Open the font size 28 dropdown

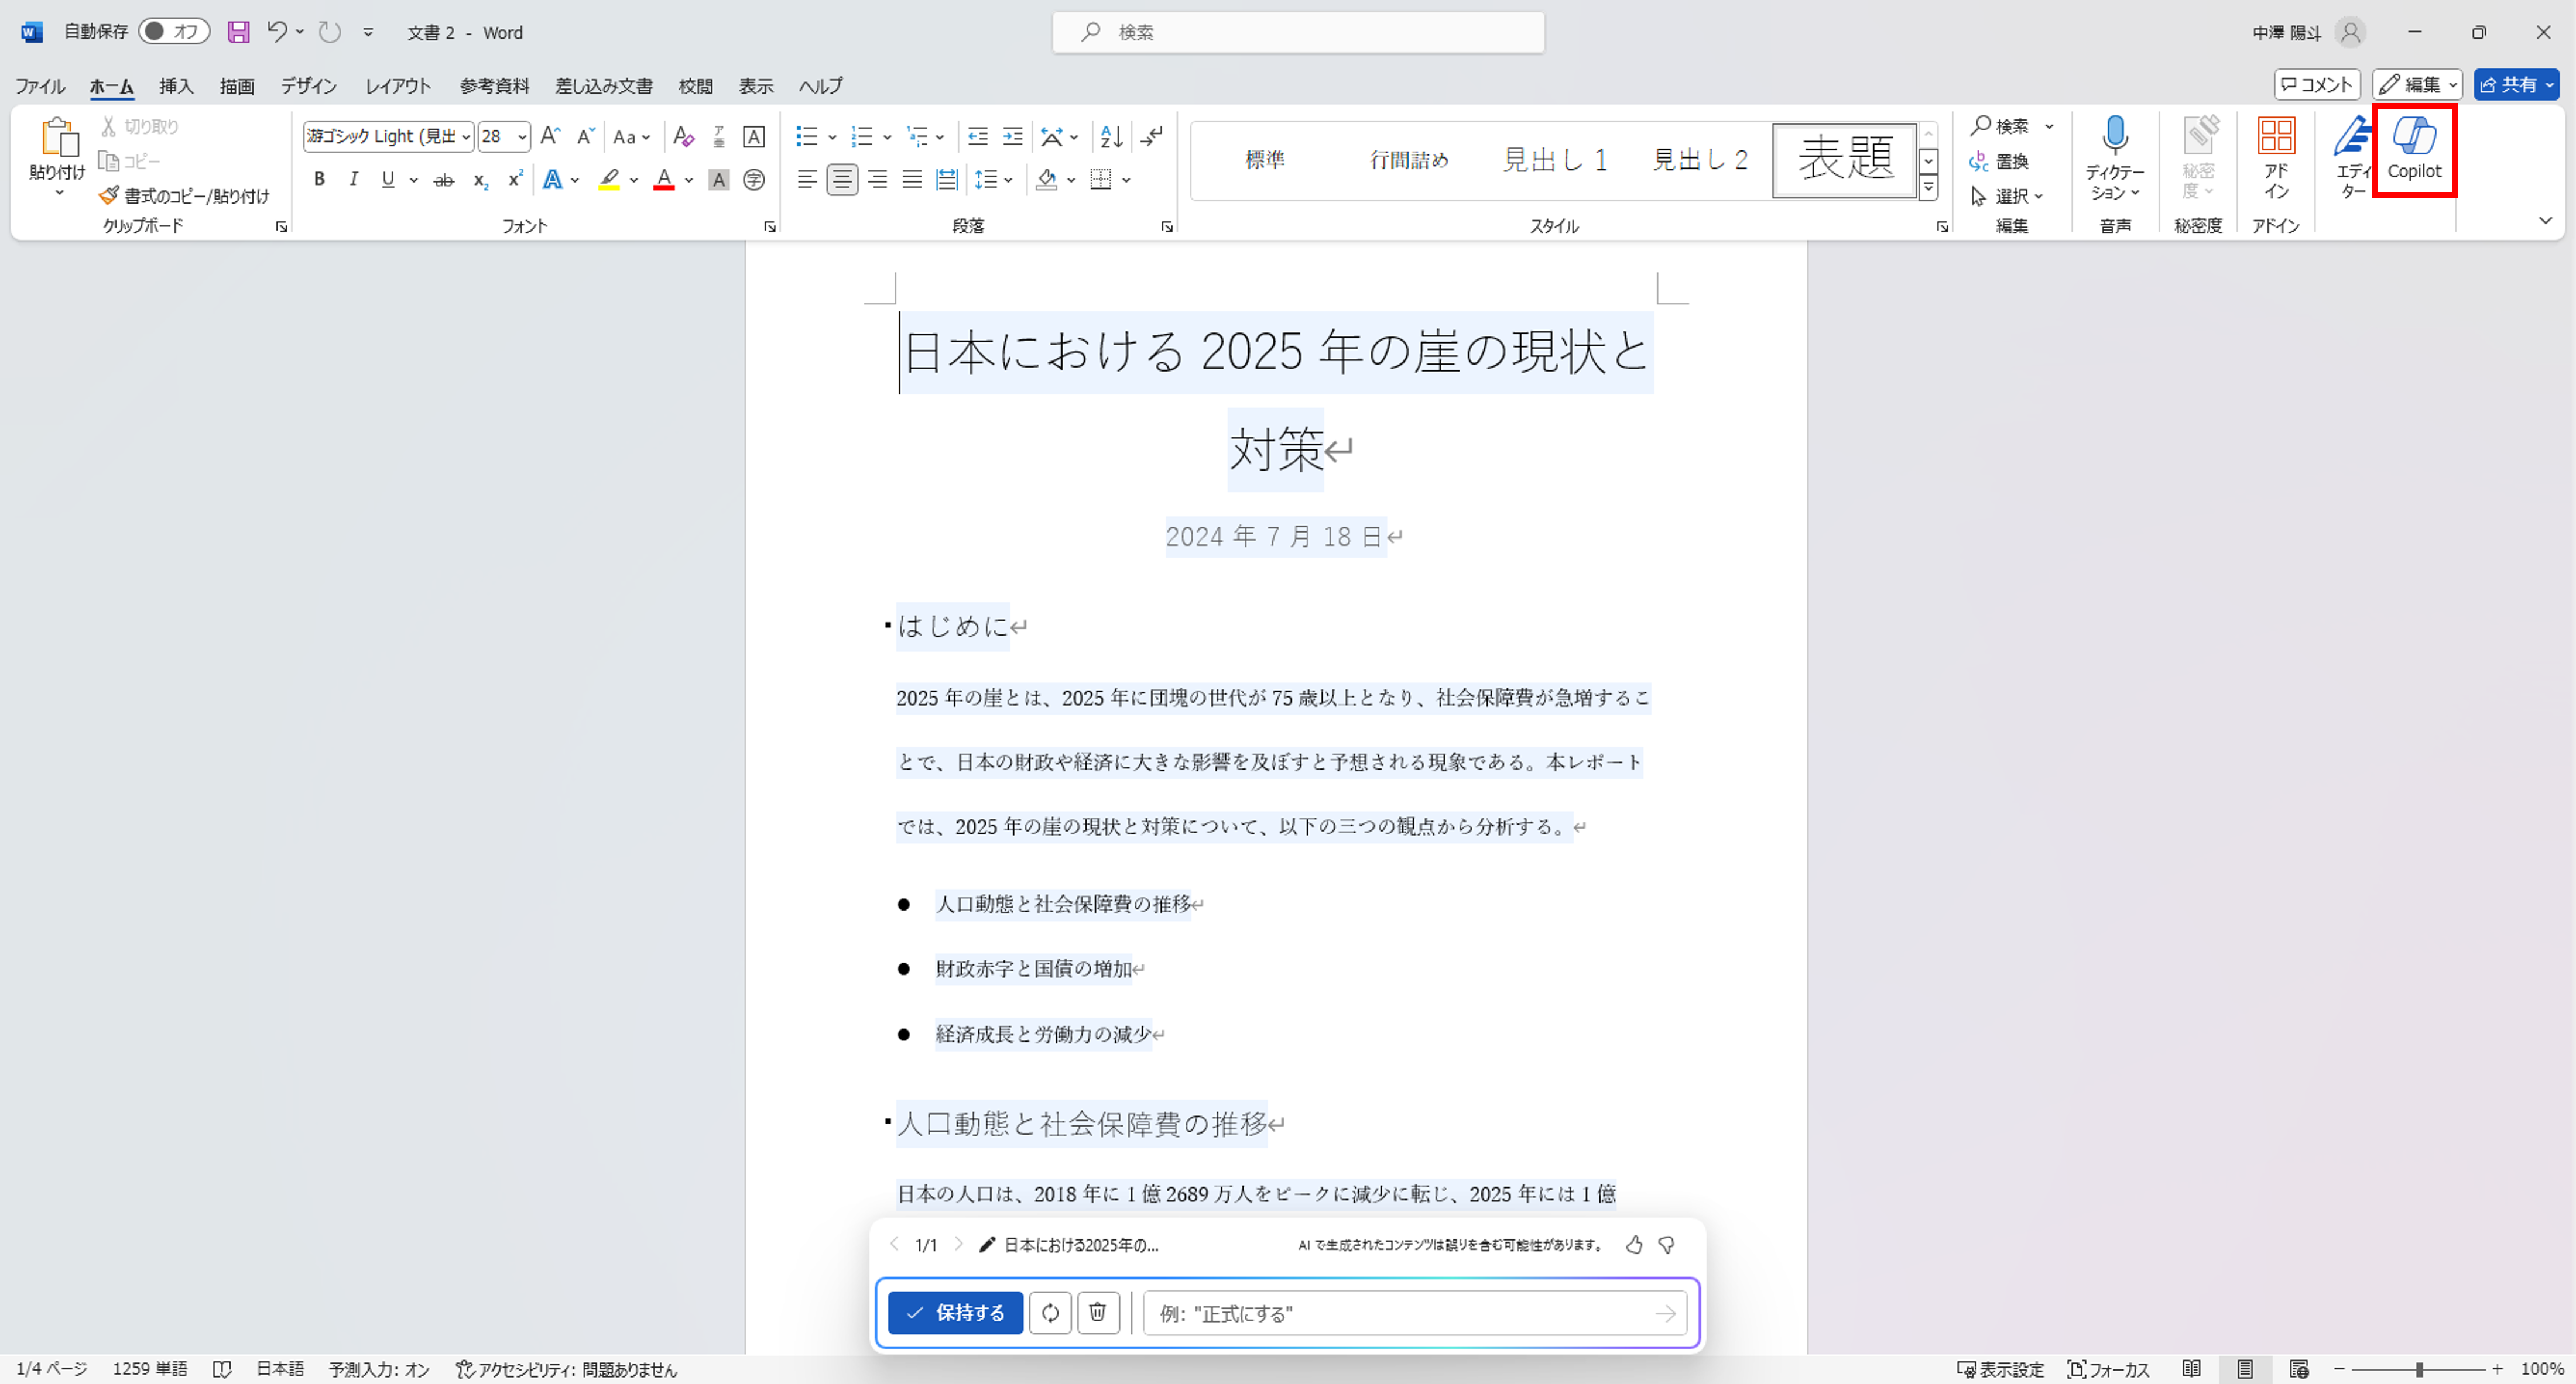tap(522, 137)
